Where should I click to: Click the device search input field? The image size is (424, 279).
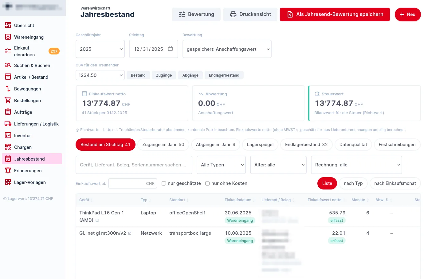pos(134,165)
